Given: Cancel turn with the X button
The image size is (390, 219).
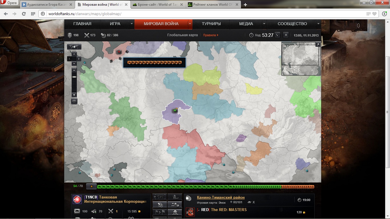Looking at the screenshot, I should click(x=286, y=35).
